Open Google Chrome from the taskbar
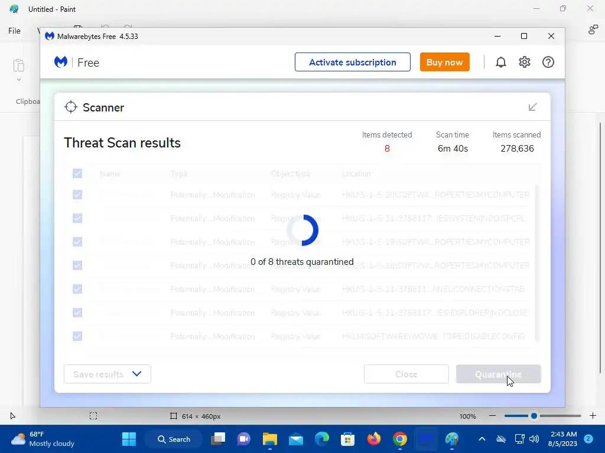Image resolution: width=605 pixels, height=453 pixels. click(x=400, y=439)
